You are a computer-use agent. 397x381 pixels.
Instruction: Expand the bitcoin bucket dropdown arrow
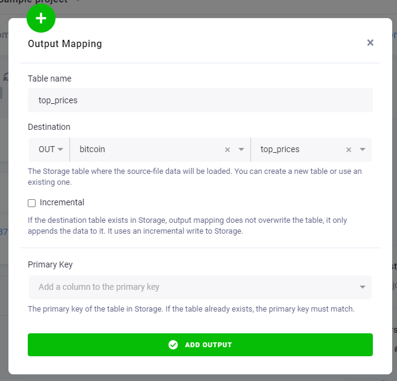[241, 150]
